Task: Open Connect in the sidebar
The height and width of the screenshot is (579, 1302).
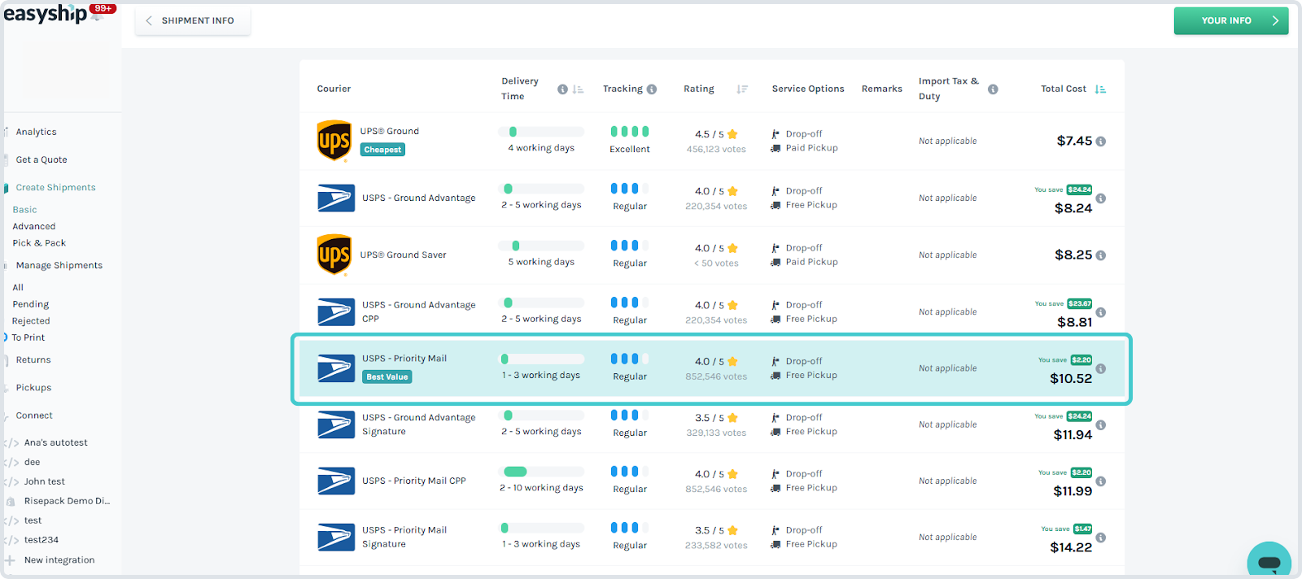Action: coord(34,416)
